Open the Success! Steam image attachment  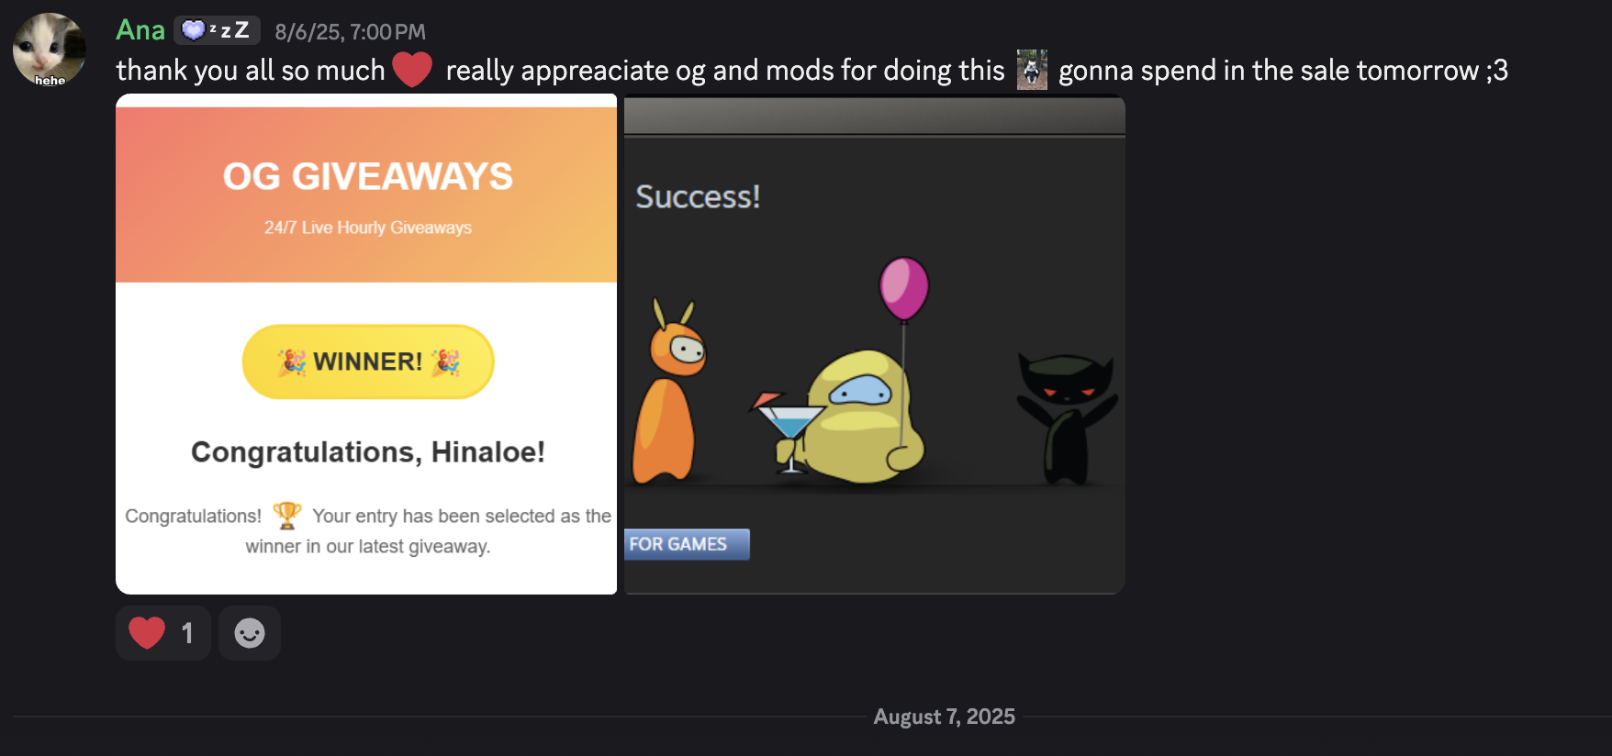click(x=875, y=344)
